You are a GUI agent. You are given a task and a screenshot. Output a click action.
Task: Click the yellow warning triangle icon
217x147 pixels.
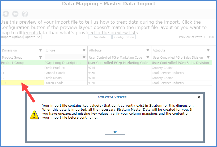click(x=34, y=114)
